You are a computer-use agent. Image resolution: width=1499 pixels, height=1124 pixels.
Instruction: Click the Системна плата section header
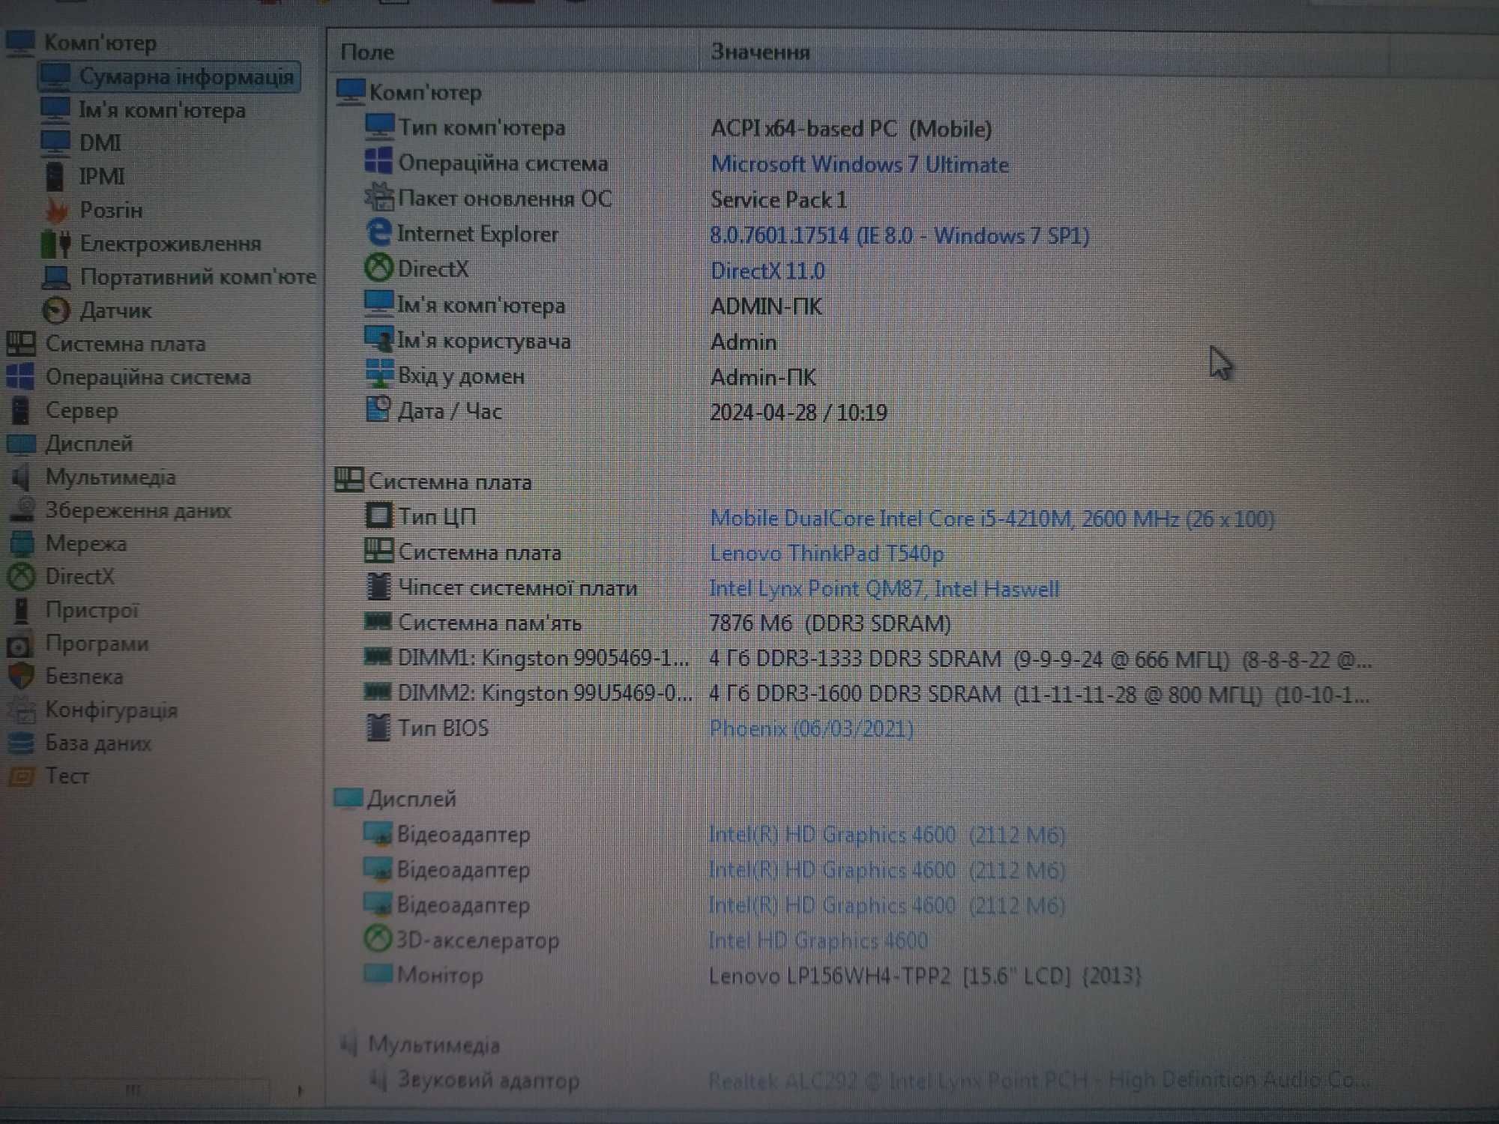click(x=450, y=481)
